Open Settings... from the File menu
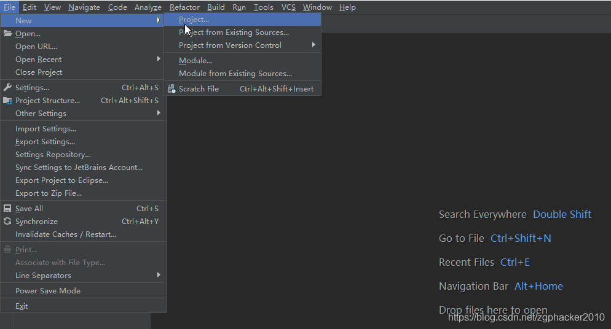This screenshot has height=329, width=611. pyautogui.click(x=84, y=88)
